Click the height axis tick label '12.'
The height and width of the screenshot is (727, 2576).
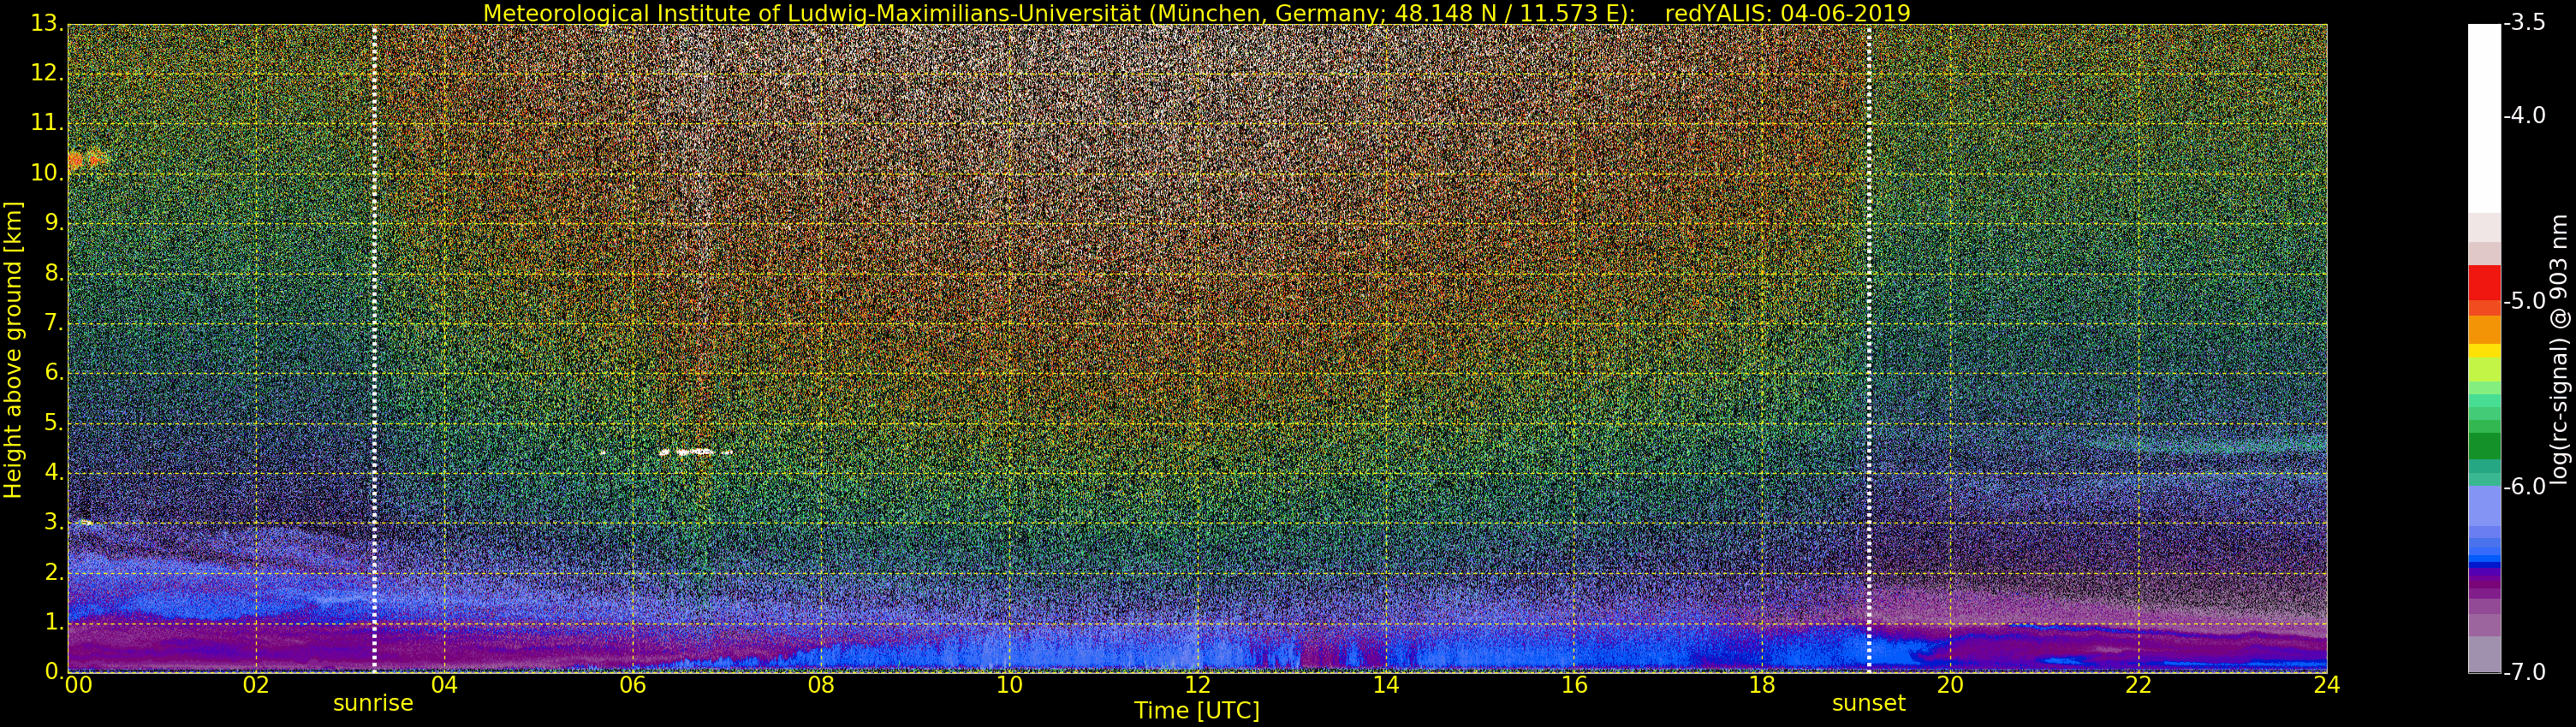click(x=47, y=73)
